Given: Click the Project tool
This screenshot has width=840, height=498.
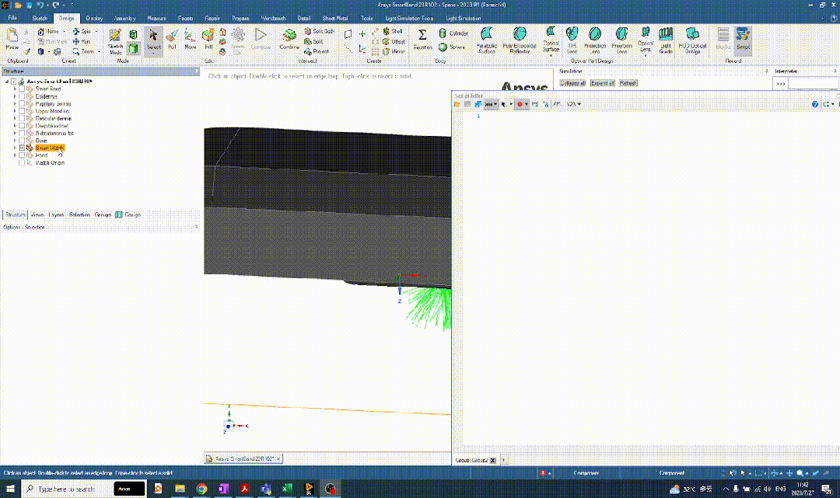Looking at the screenshot, I should point(317,52).
